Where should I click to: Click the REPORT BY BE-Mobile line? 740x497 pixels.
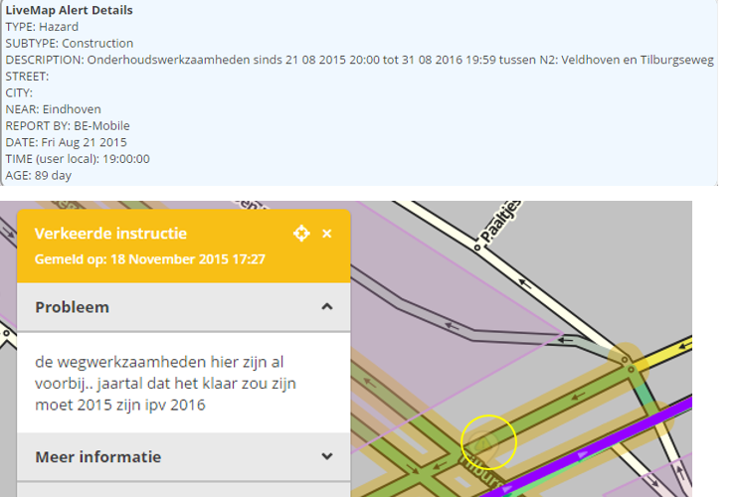pyautogui.click(x=68, y=125)
